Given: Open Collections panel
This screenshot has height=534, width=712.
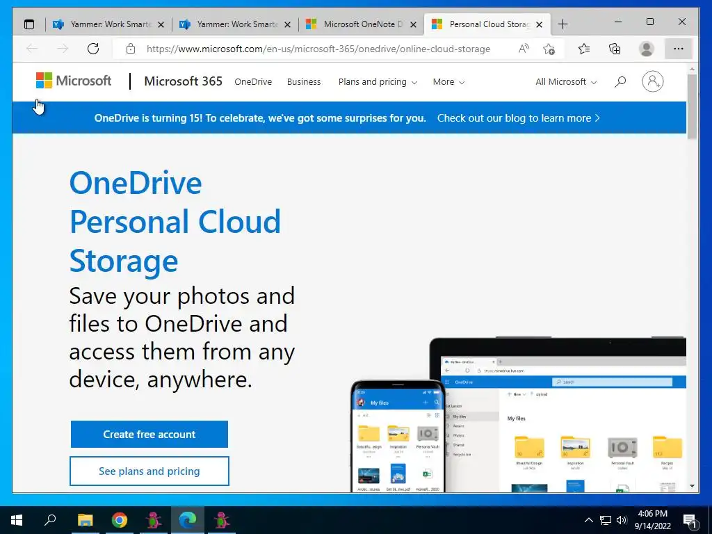Looking at the screenshot, I should point(615,49).
